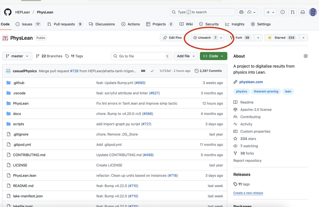
Task: Open the CONTRIBUTING.md file
Action: 29,155
